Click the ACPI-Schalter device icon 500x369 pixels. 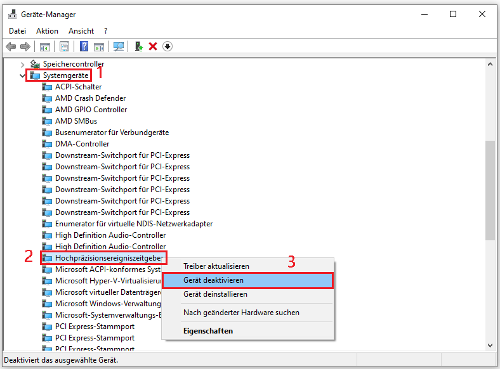tap(47, 87)
